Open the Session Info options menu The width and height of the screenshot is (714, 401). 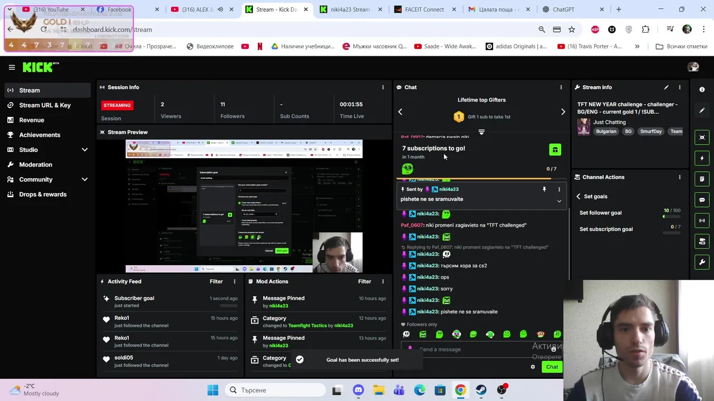(383, 87)
